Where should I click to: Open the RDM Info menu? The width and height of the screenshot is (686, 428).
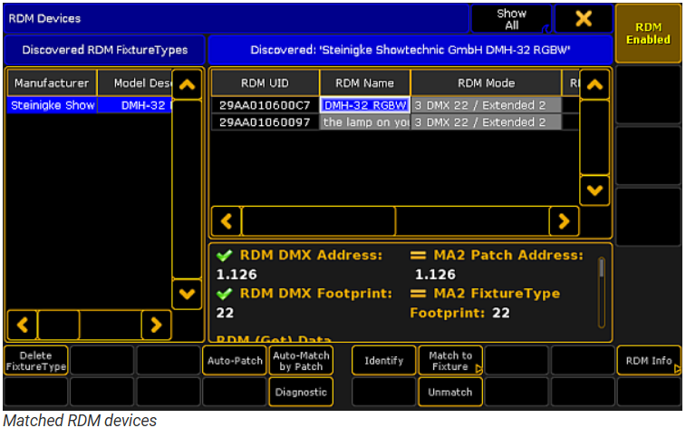[x=649, y=361]
